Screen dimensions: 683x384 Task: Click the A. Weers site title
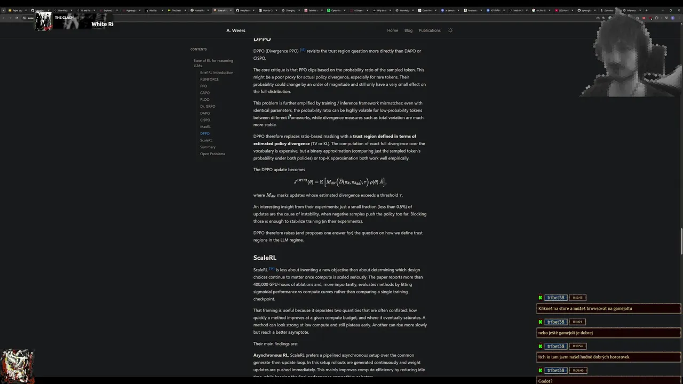pyautogui.click(x=236, y=30)
